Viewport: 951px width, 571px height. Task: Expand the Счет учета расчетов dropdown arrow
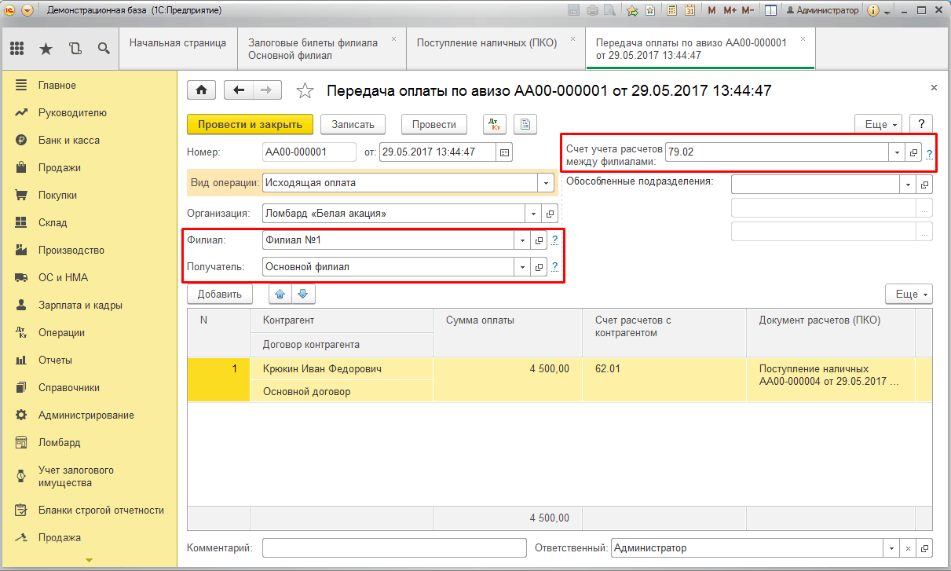pyautogui.click(x=898, y=152)
